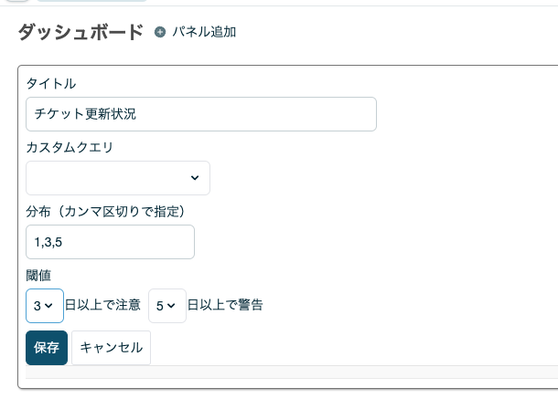
Task: Click the 閾値 label
Action: click(x=38, y=275)
